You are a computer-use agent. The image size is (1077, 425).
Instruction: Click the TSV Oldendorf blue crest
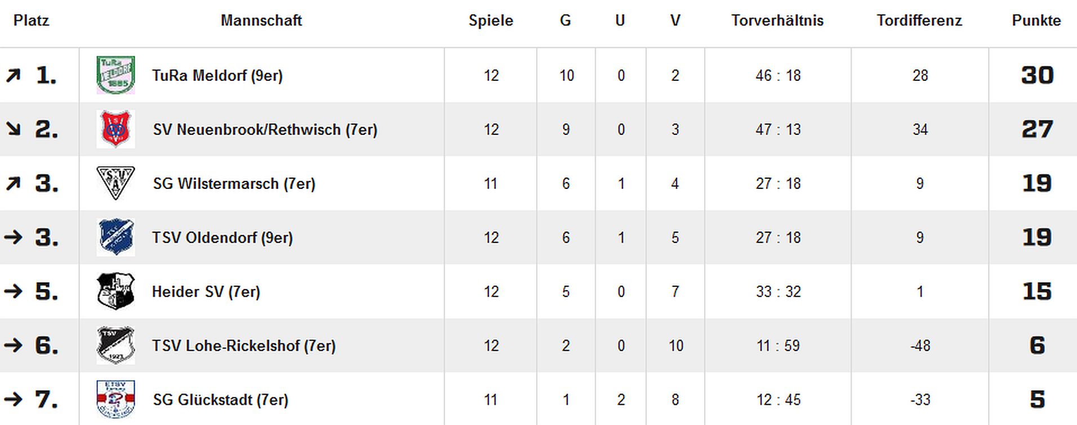[115, 237]
